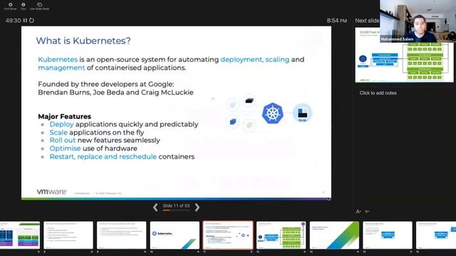Click the vmware logo on the slide
This screenshot has height=256, width=456.
[x=51, y=192]
